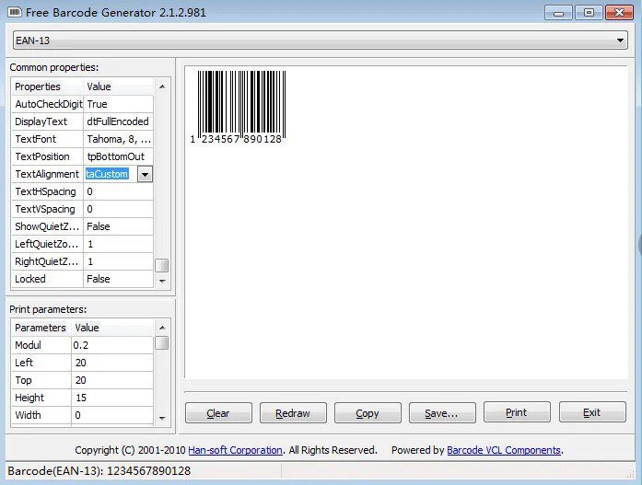642x485 pixels.
Task: Select the DisplayText dtFullEncoded value
Action: point(118,121)
